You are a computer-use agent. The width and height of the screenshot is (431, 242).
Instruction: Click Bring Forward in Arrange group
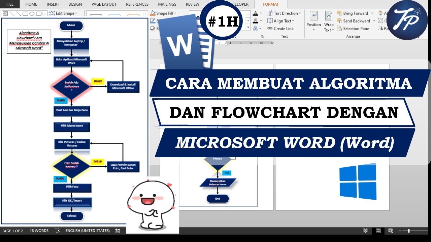point(353,13)
